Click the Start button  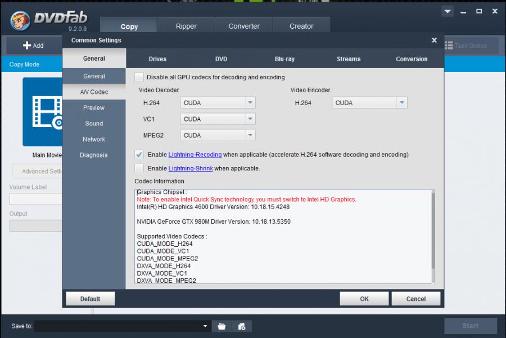tap(470, 326)
